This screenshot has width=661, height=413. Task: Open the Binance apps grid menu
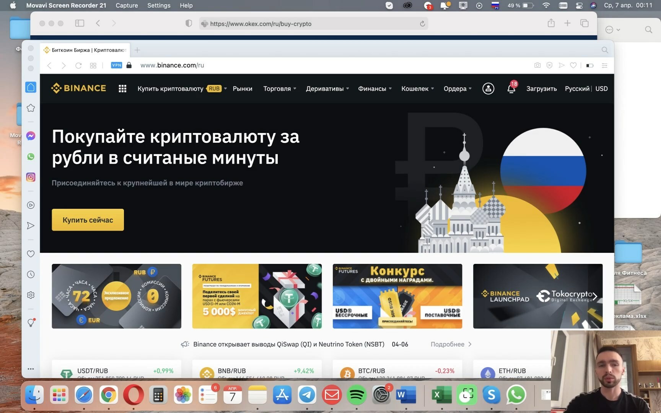[122, 89]
